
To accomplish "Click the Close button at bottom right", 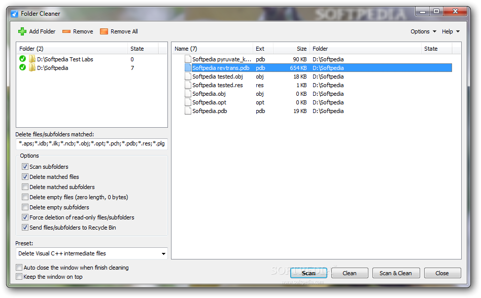I will [x=442, y=273].
